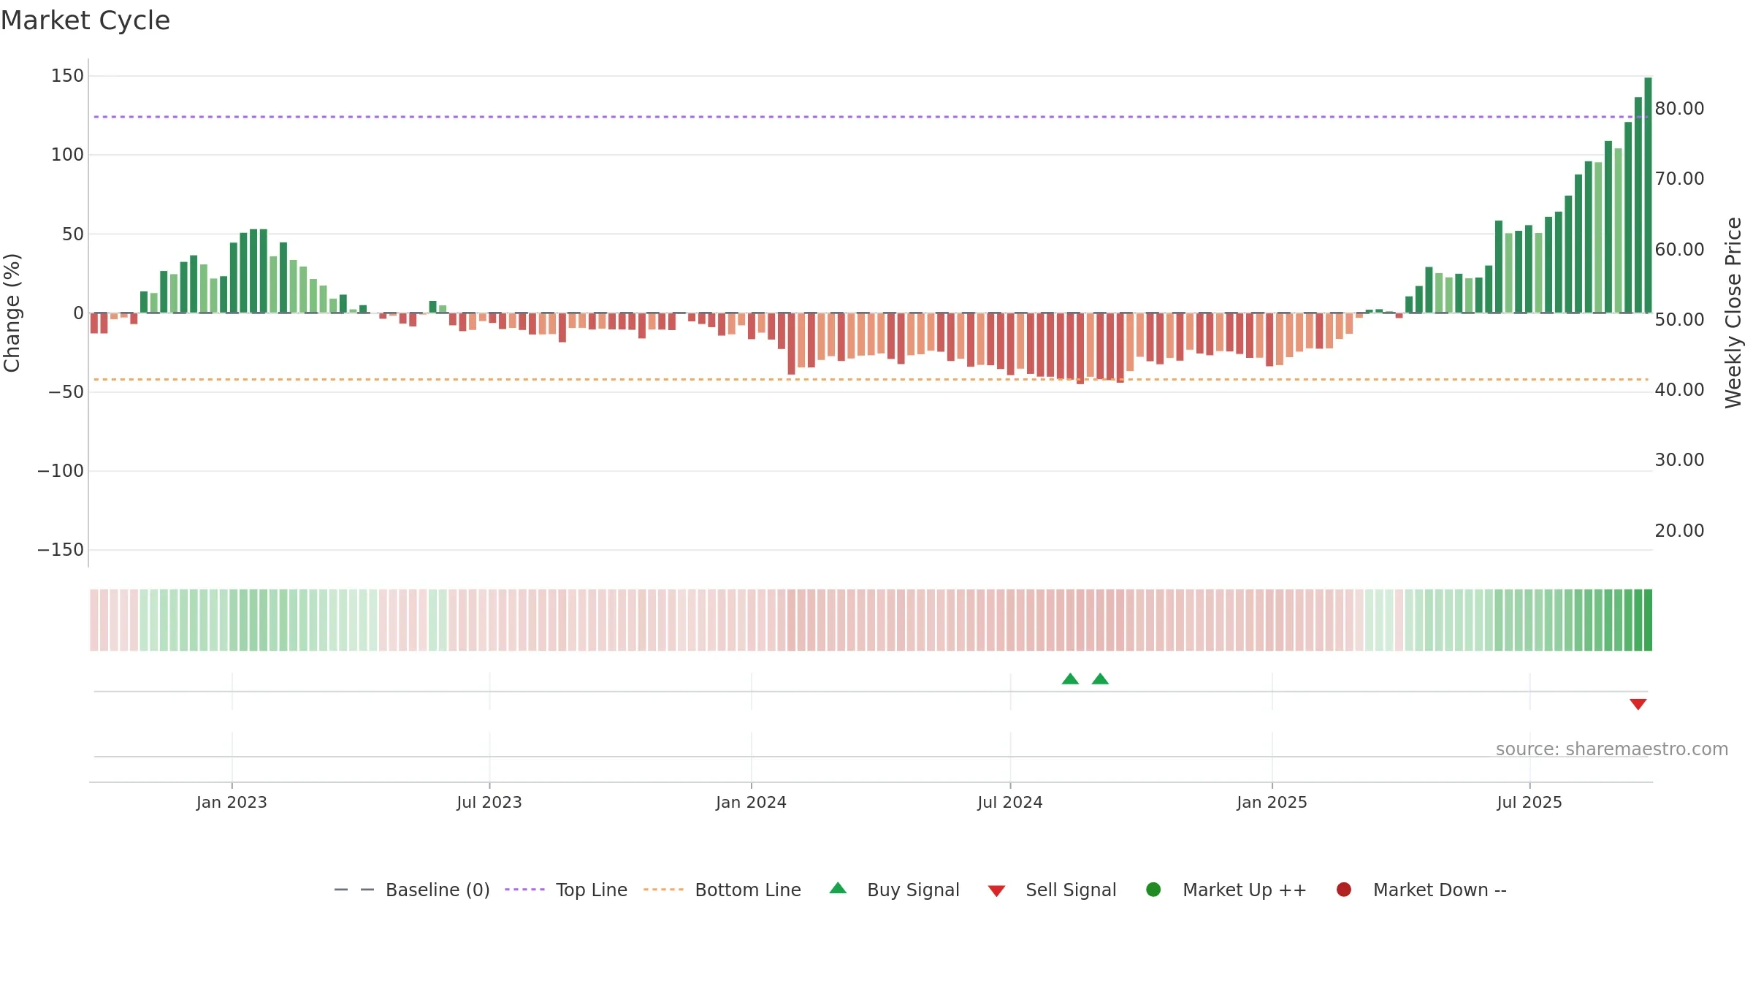This screenshot has width=1753, height=986.
Task: Click the orange dotted Bottom Line legend sample
Action: click(x=663, y=890)
